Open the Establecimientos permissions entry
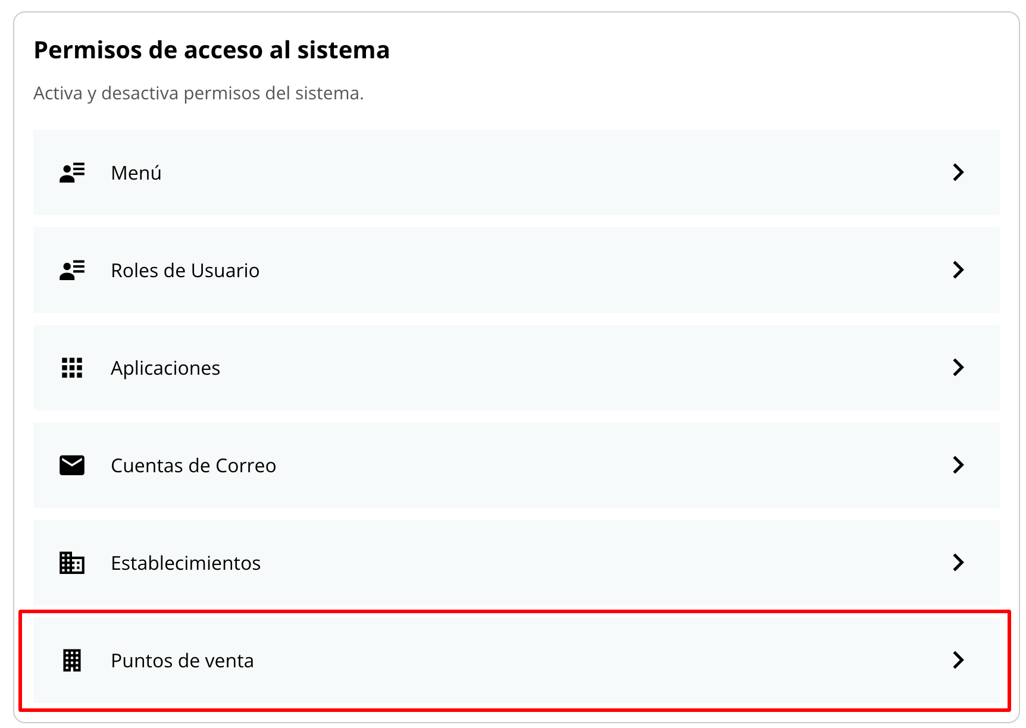The width and height of the screenshot is (1026, 728). [512, 563]
